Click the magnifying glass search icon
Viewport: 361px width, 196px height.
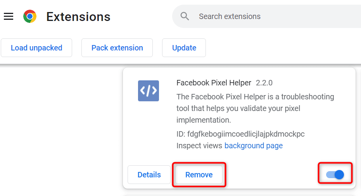click(185, 16)
